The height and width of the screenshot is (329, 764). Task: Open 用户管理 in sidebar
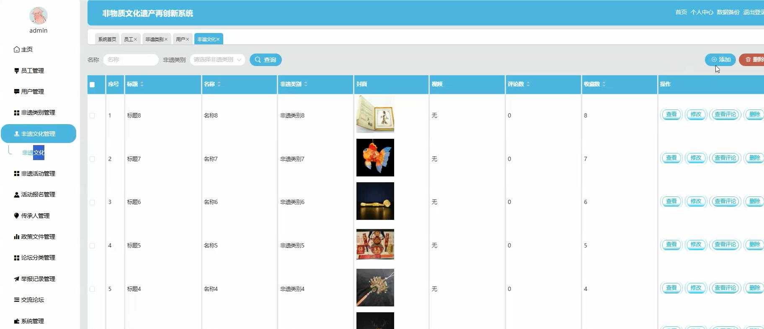pyautogui.click(x=29, y=92)
